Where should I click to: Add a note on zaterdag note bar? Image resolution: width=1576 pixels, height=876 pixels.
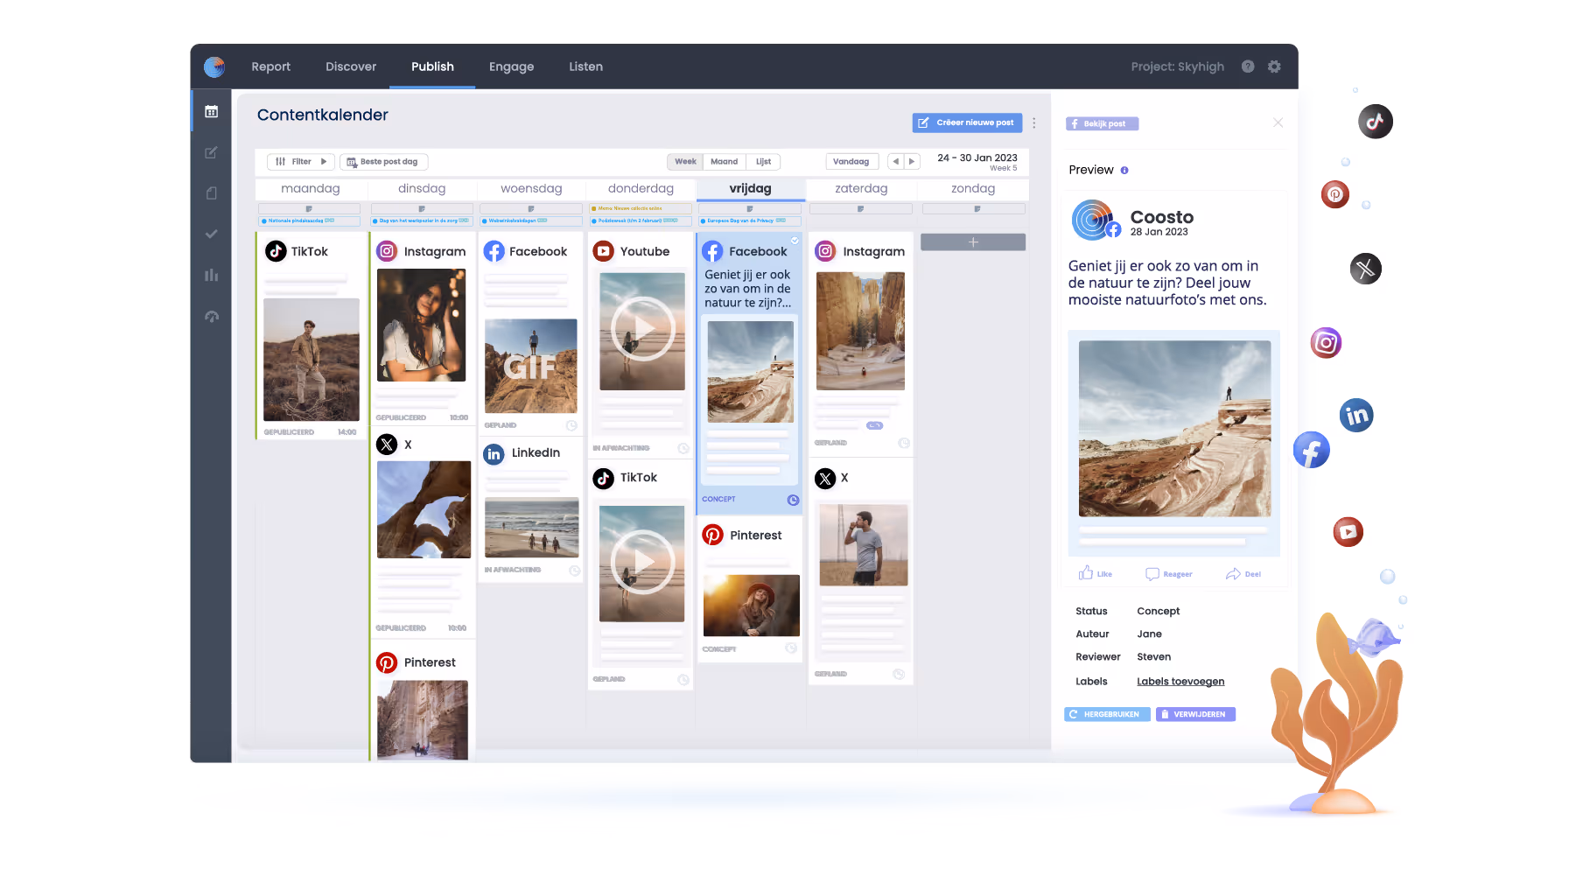coord(861,209)
